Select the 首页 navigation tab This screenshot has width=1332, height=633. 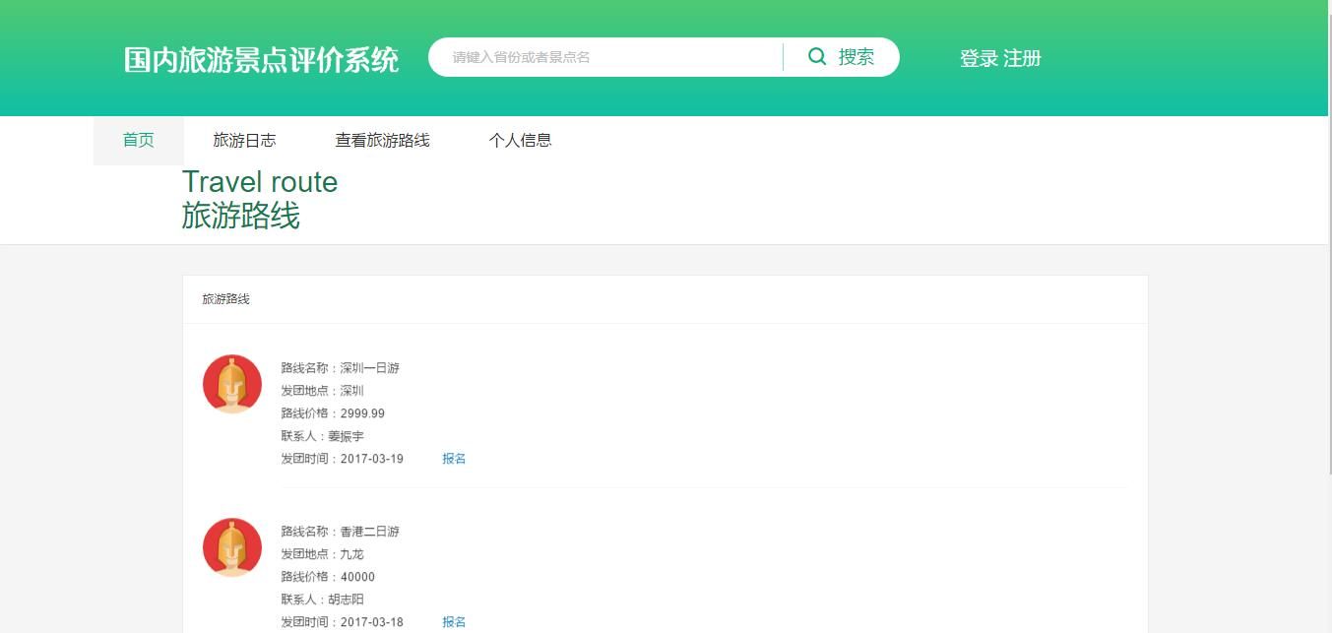pyautogui.click(x=138, y=140)
